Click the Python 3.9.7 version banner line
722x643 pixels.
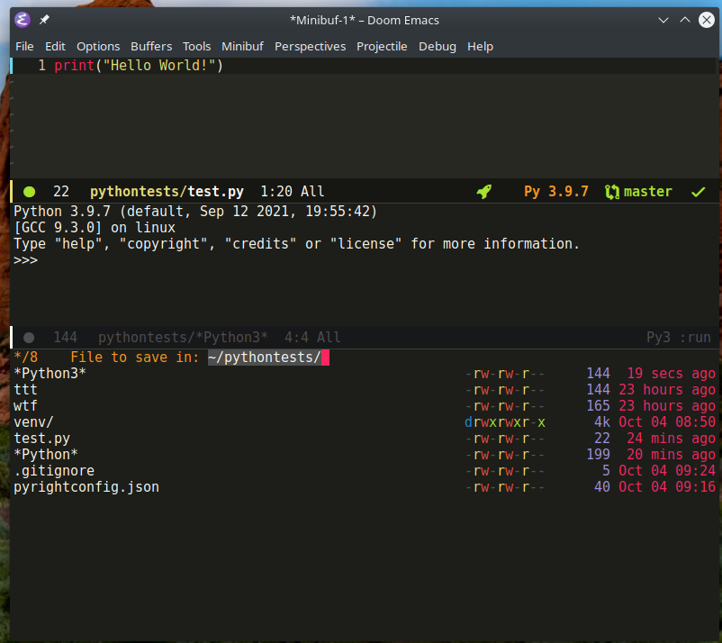click(x=195, y=212)
